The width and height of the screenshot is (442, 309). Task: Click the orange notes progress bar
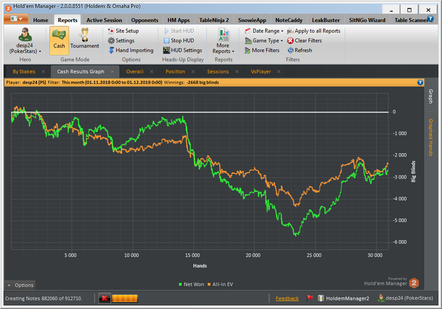coord(124,298)
